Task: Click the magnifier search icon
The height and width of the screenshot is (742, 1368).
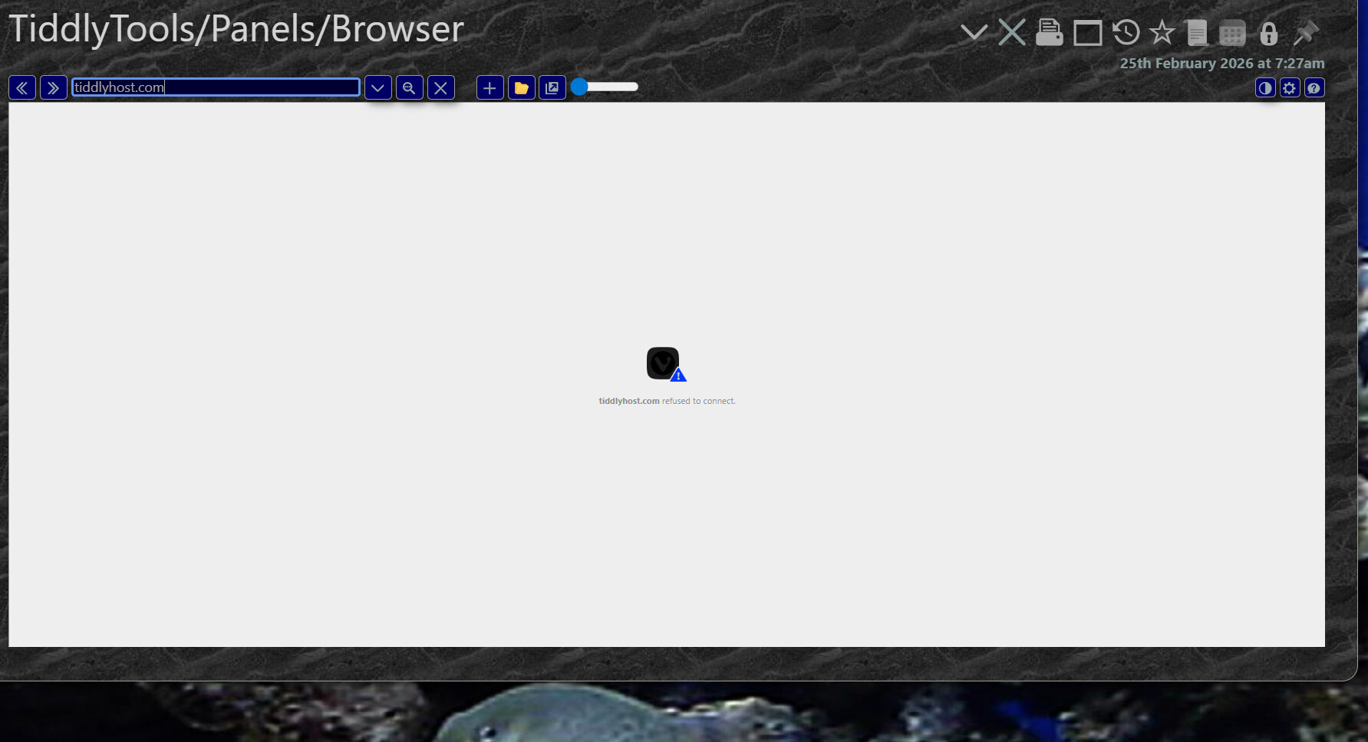Action: point(409,88)
